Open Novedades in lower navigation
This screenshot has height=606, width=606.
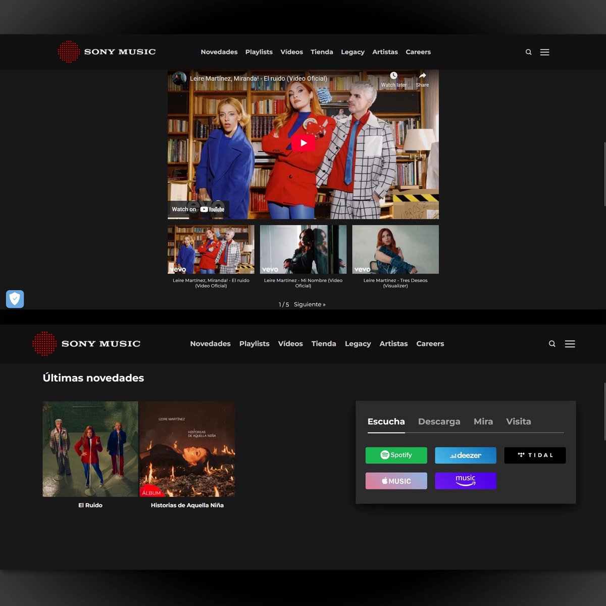pyautogui.click(x=210, y=343)
